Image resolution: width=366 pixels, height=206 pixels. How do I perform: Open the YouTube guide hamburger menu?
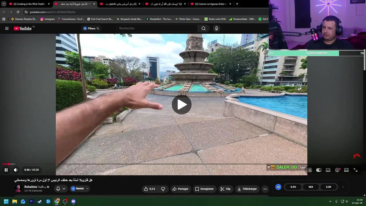7,28
